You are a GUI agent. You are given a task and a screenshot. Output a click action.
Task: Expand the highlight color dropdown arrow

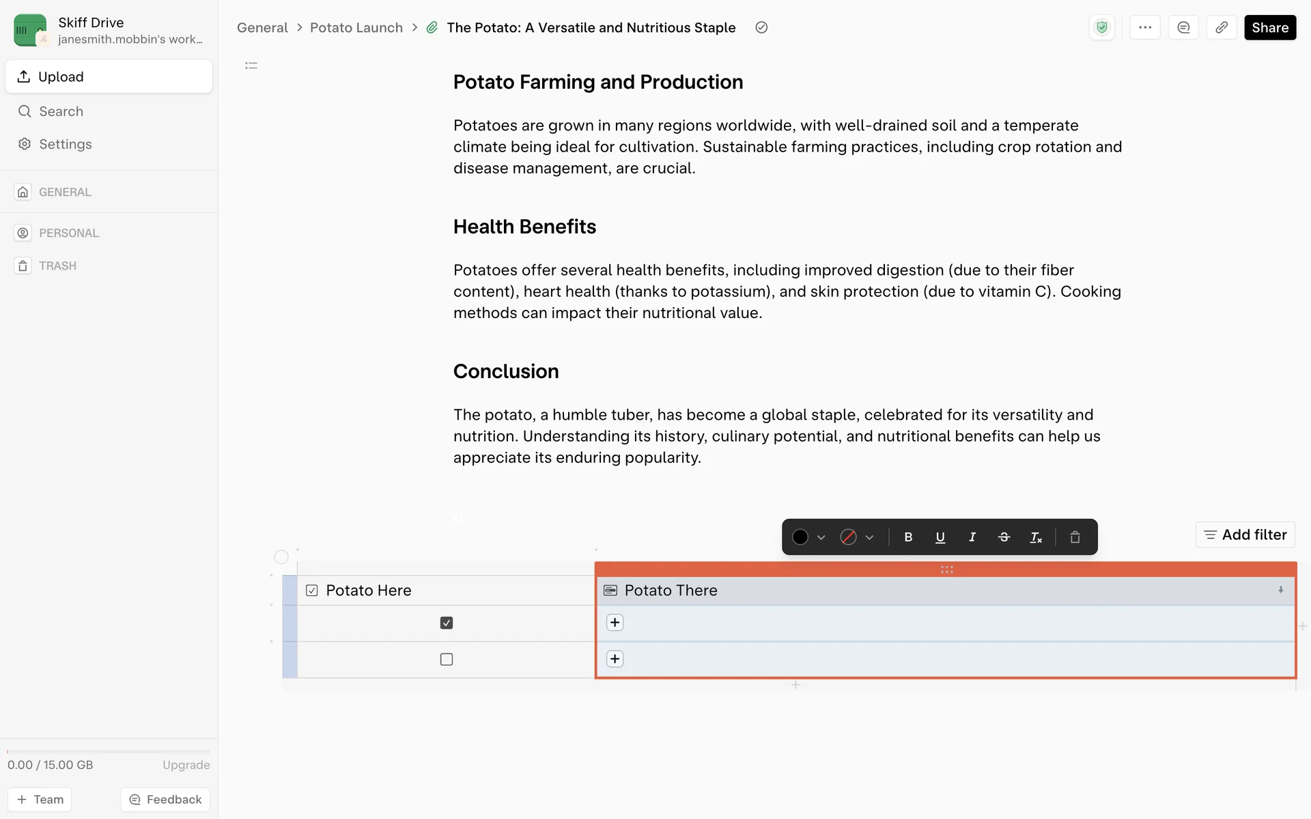869,538
